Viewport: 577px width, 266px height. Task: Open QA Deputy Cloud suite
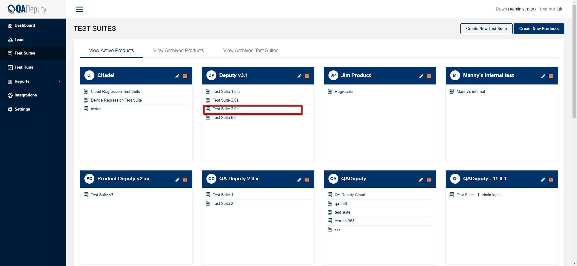click(350, 195)
